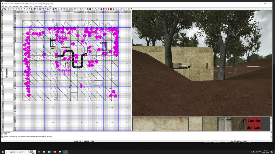Open the Grid menu
The width and height of the screenshot is (275, 154).
(x=21, y=6)
